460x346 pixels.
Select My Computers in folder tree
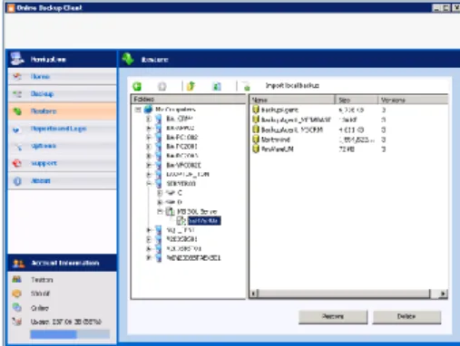pyautogui.click(x=175, y=110)
